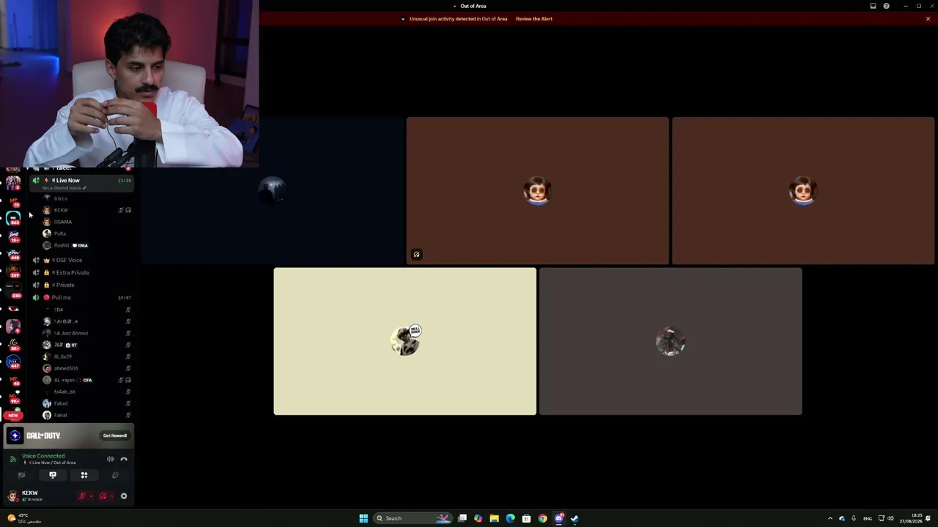Join the OSF Voice channel
938x527 pixels.
pos(81,260)
